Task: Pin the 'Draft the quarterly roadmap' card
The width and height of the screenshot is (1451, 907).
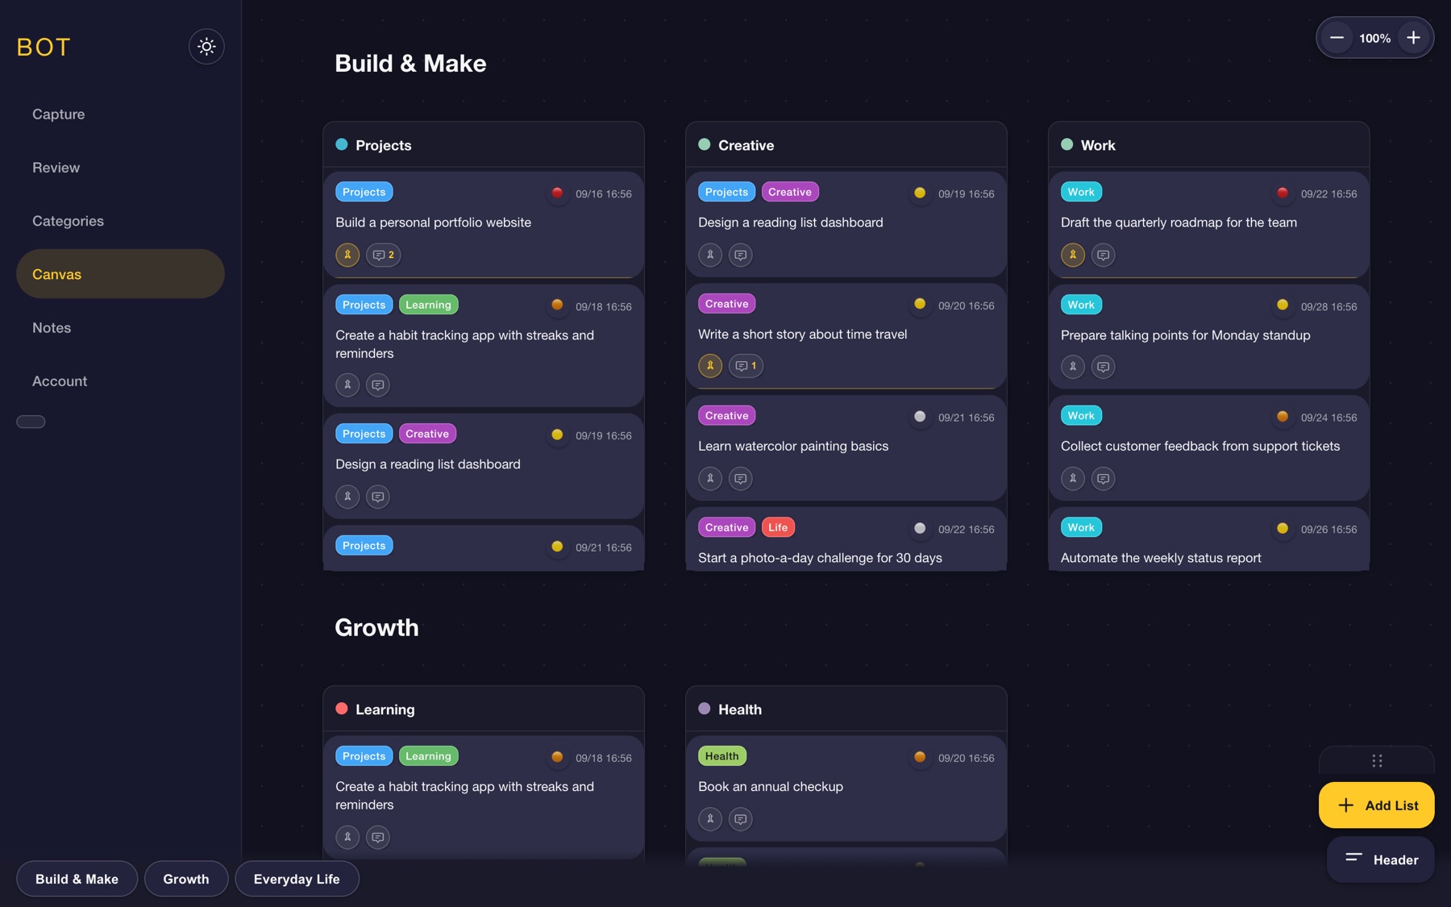Action: pyautogui.click(x=1073, y=255)
